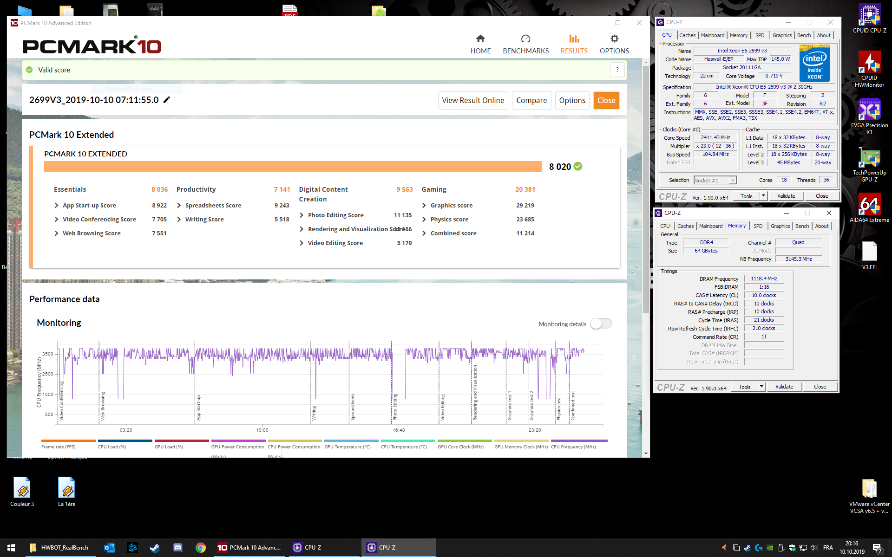892x557 pixels.
Task: Edit result name with pencil icon
Action: pyautogui.click(x=167, y=100)
